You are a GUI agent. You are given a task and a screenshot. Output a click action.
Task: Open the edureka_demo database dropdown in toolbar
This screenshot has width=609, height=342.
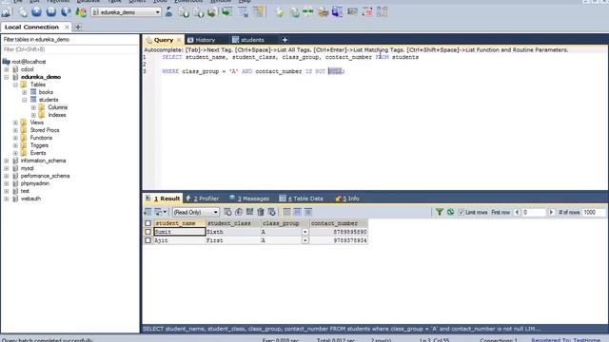pos(127,12)
